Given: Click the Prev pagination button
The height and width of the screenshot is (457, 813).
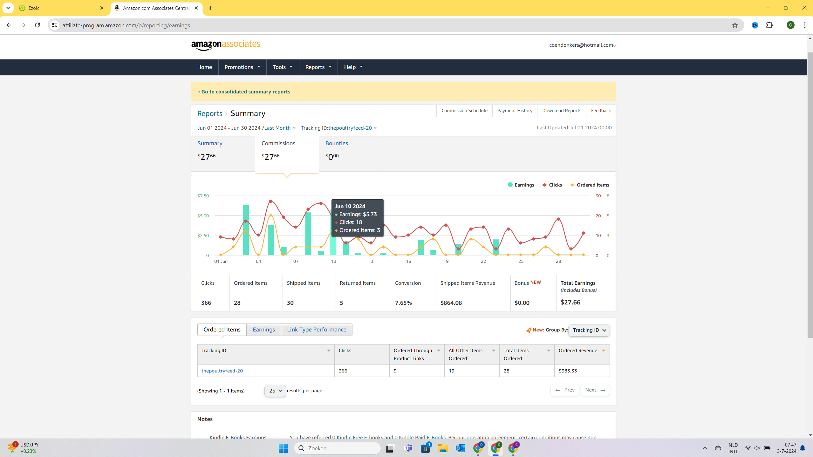Looking at the screenshot, I should click(564, 390).
